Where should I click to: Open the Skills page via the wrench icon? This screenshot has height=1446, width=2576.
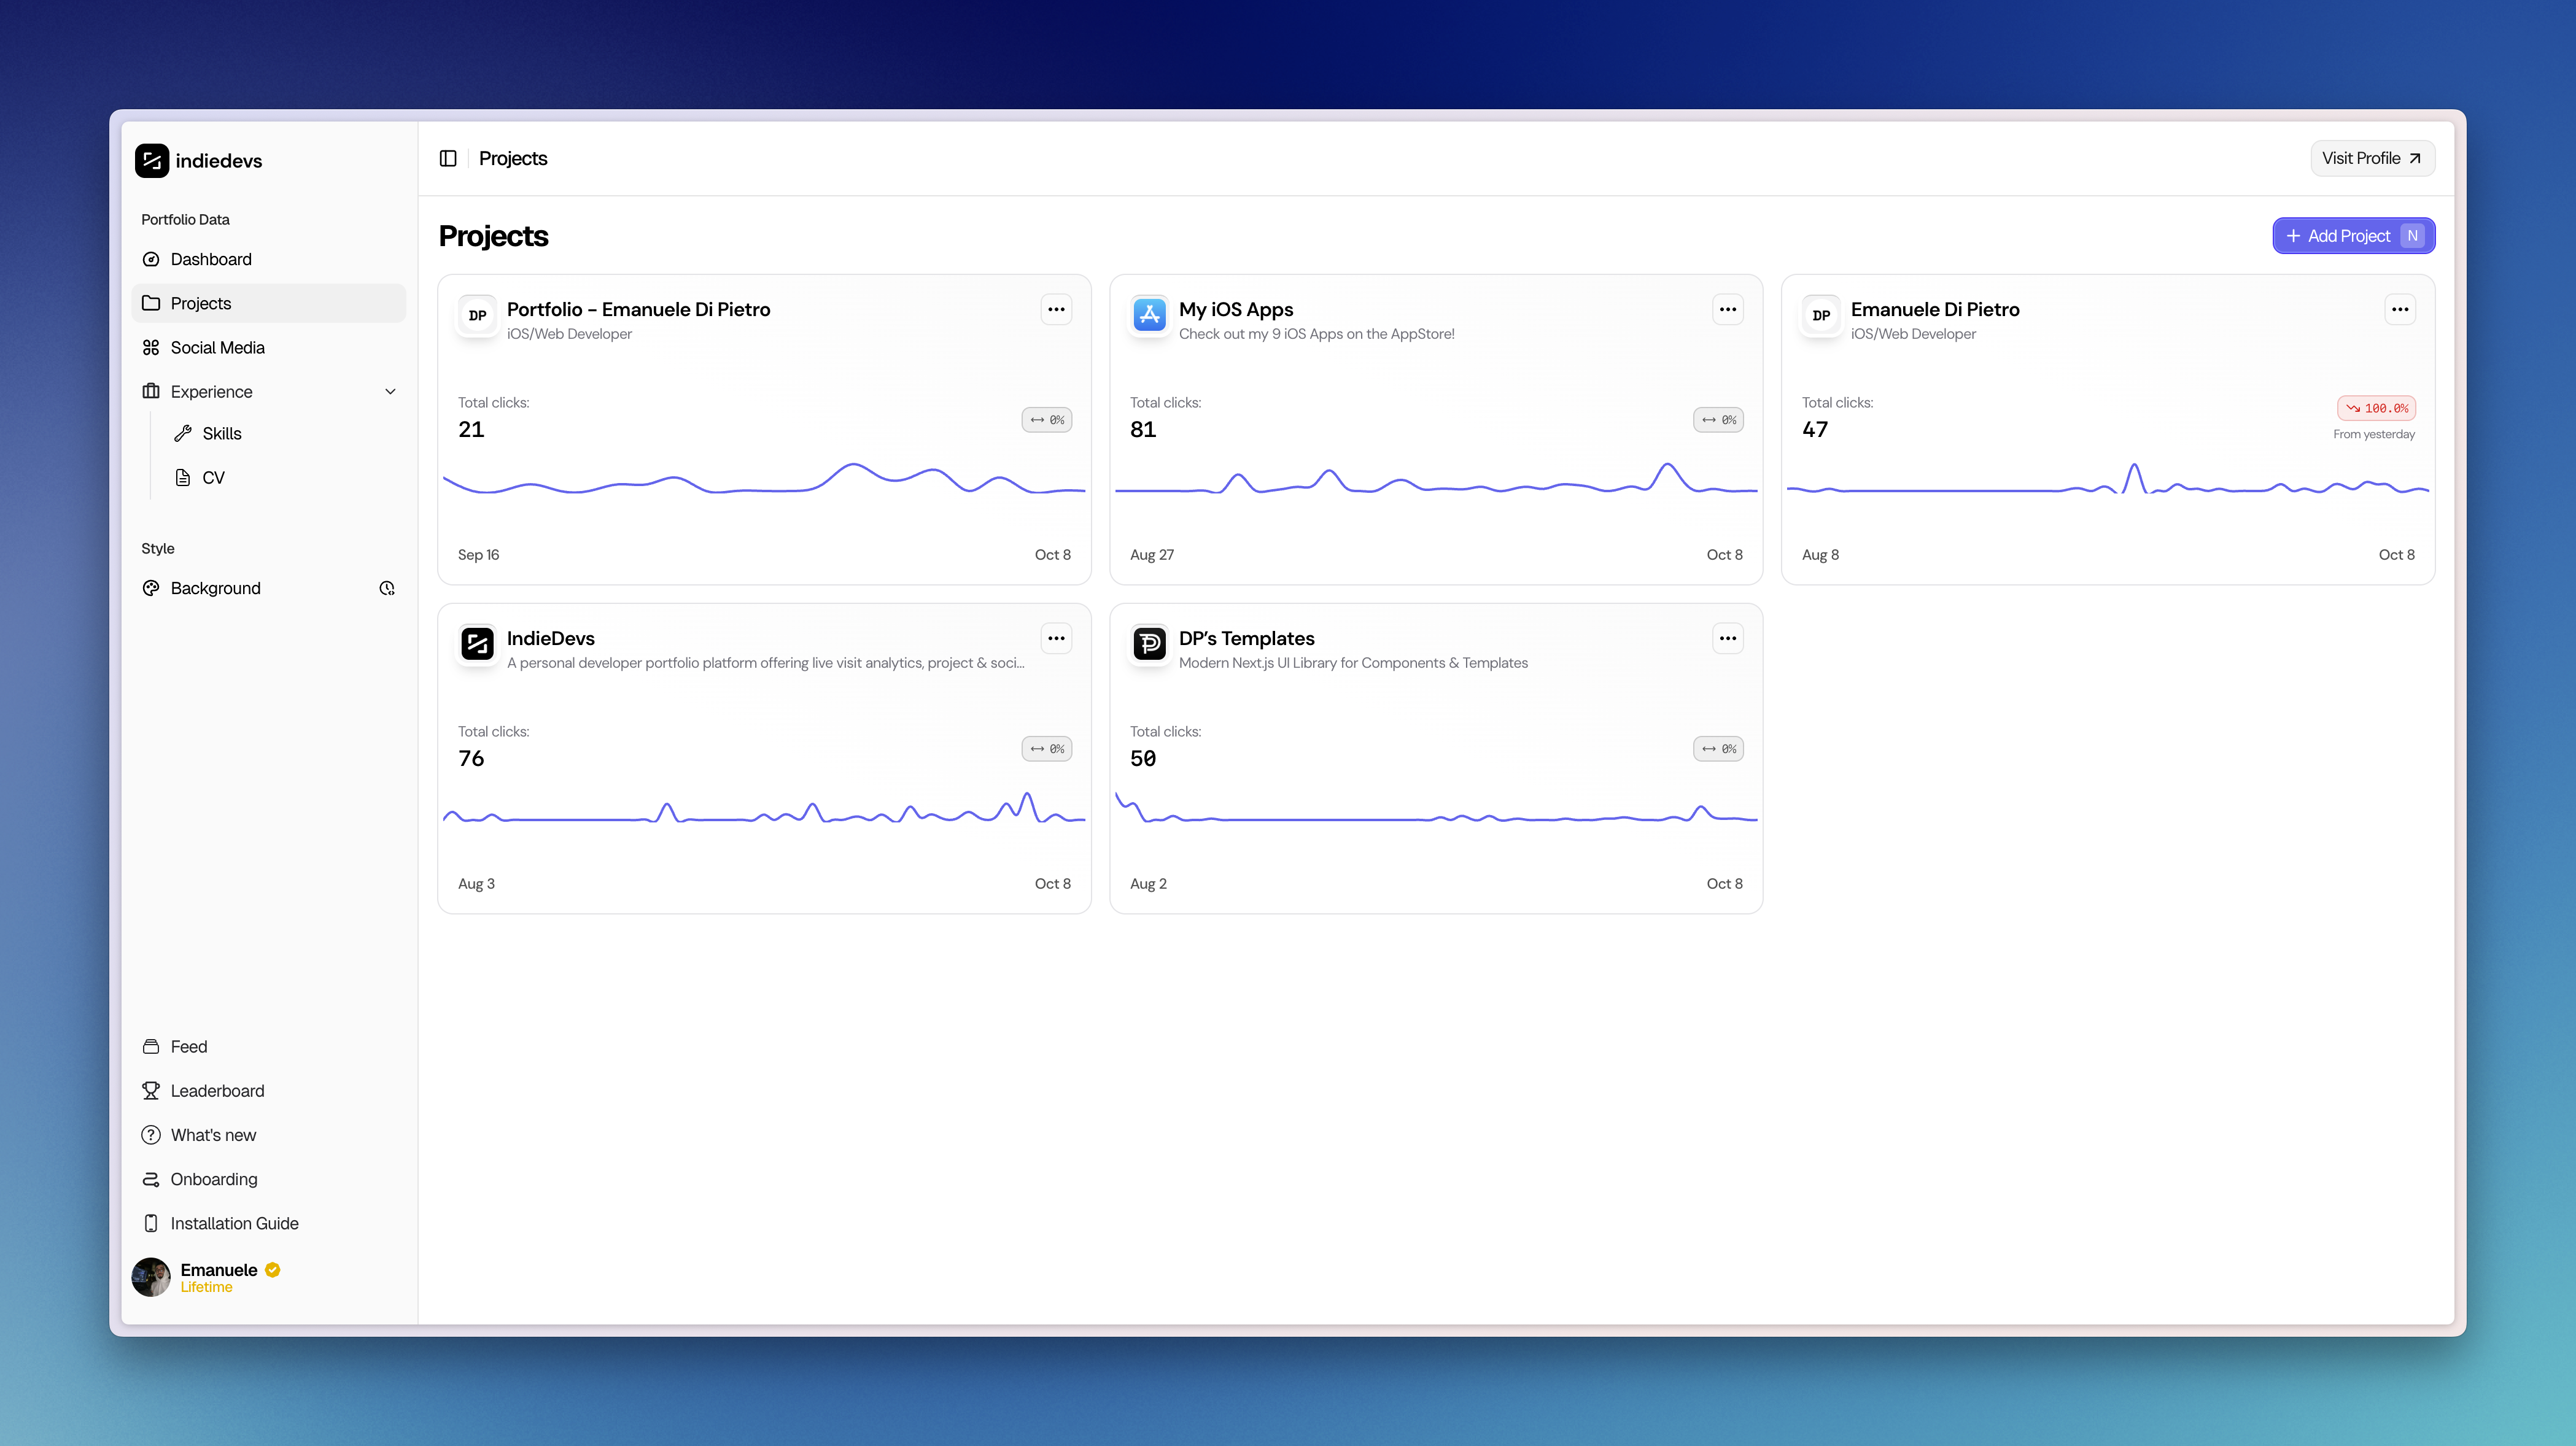click(183, 433)
